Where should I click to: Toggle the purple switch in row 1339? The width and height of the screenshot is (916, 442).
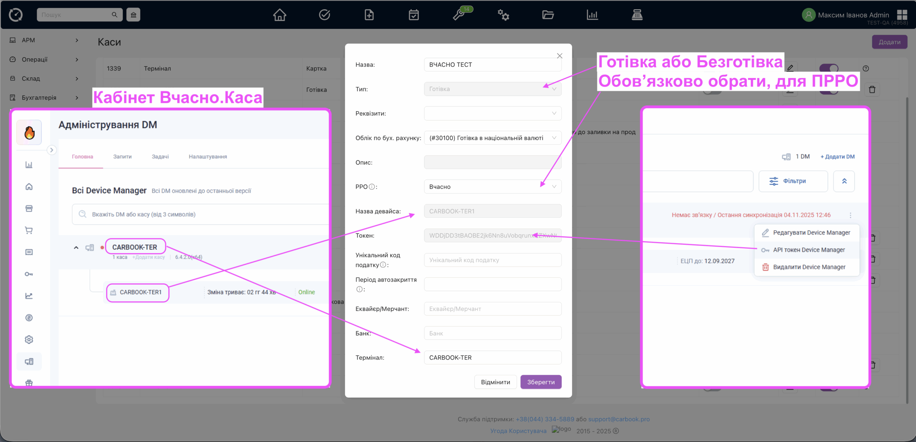[x=829, y=68]
